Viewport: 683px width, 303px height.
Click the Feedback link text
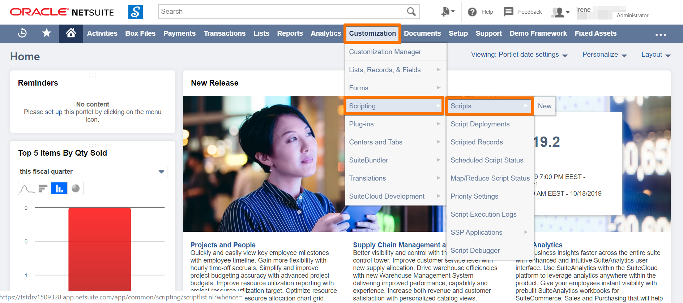pos(530,12)
